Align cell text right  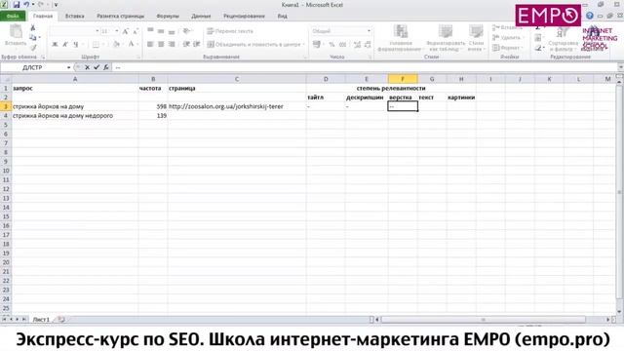coord(172,44)
